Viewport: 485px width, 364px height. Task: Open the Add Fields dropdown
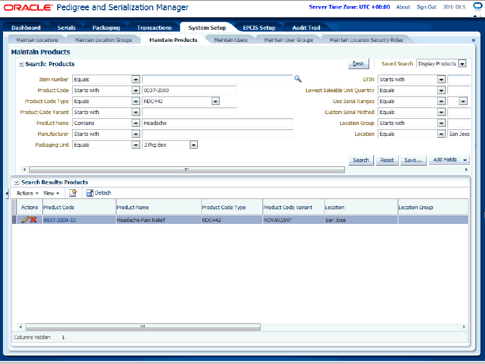(449, 160)
